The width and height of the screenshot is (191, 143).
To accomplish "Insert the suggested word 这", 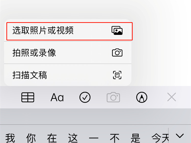I will click(x=73, y=138).
